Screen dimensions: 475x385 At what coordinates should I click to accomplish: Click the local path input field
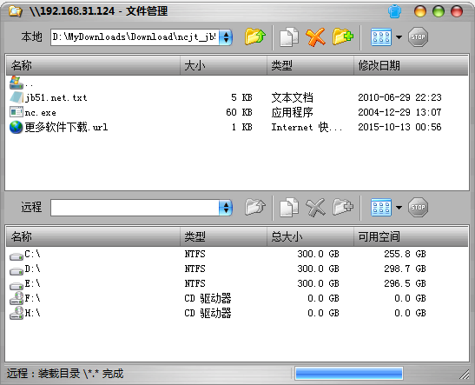135,37
